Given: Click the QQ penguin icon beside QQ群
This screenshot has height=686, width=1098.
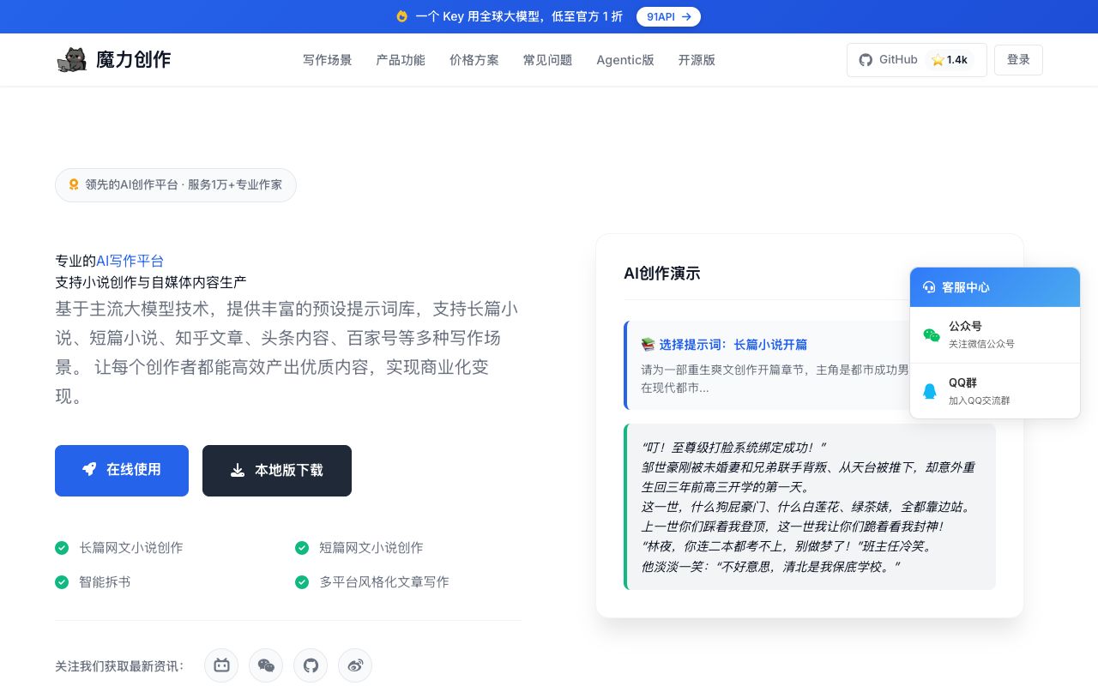Looking at the screenshot, I should [930, 391].
